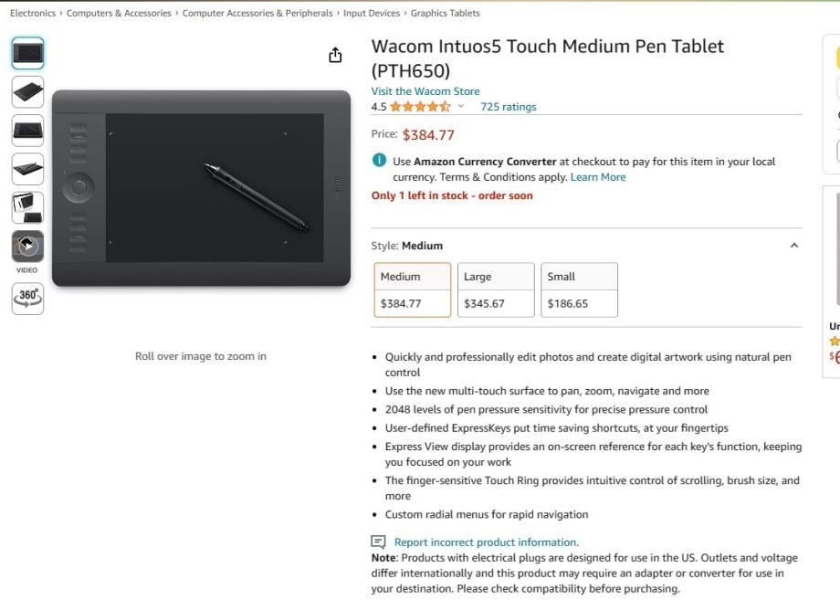Click Learn More about currency converter

(598, 177)
